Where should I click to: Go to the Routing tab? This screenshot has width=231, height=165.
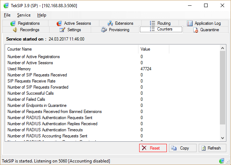(160, 23)
